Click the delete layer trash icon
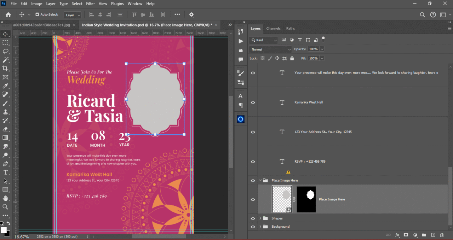 (x=442, y=235)
